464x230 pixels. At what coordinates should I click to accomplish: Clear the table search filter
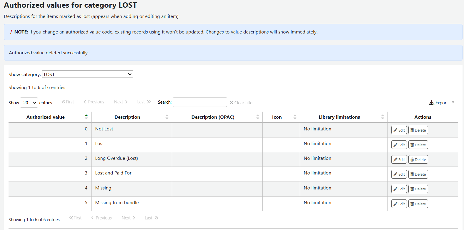242,103
